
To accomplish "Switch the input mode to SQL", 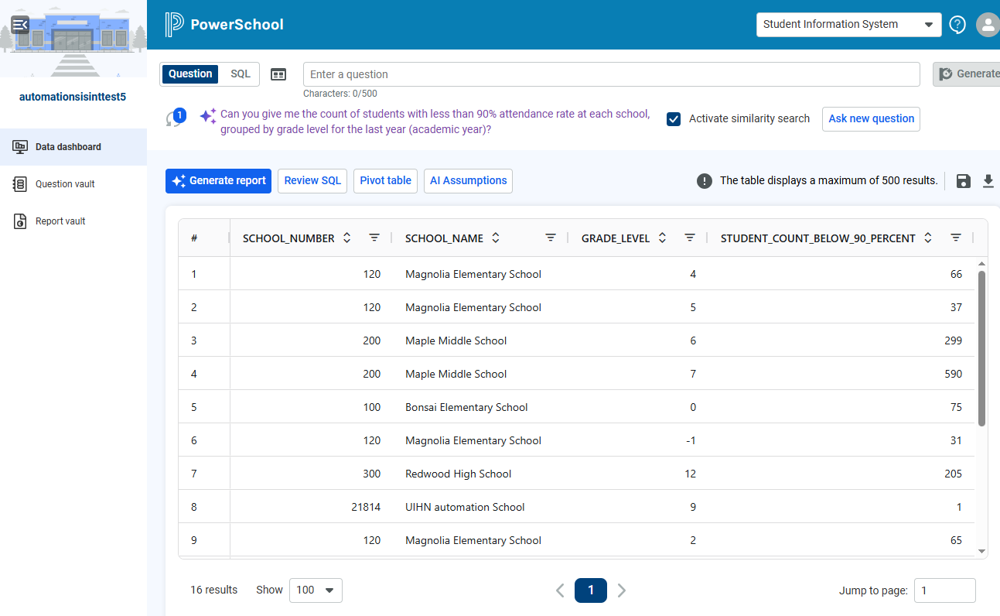I will tap(241, 74).
